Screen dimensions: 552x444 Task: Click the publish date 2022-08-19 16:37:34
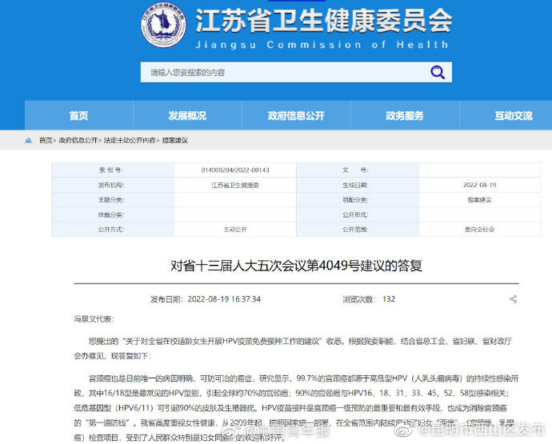(224, 299)
